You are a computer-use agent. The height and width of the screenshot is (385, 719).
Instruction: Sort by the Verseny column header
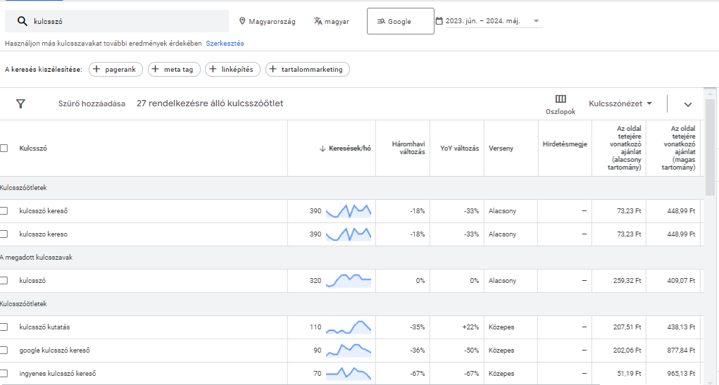(x=501, y=149)
